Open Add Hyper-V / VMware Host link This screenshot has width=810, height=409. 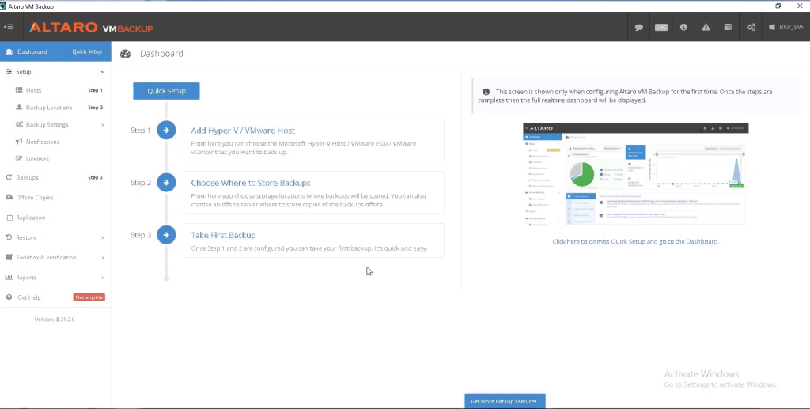[x=243, y=131]
